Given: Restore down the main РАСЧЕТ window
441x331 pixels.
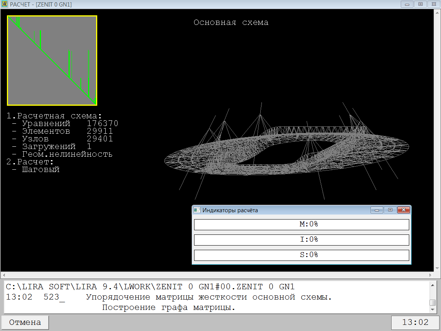Looking at the screenshot, I should (420, 4).
